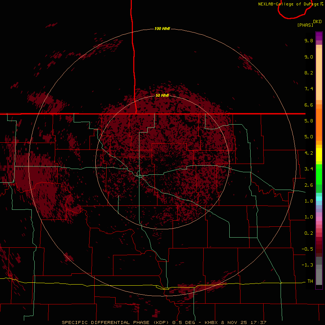Click the TH threshold label on the scale
The width and height of the screenshot is (325, 325).
310,281
